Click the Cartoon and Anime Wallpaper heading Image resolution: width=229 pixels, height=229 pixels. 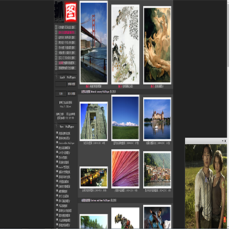99,200
